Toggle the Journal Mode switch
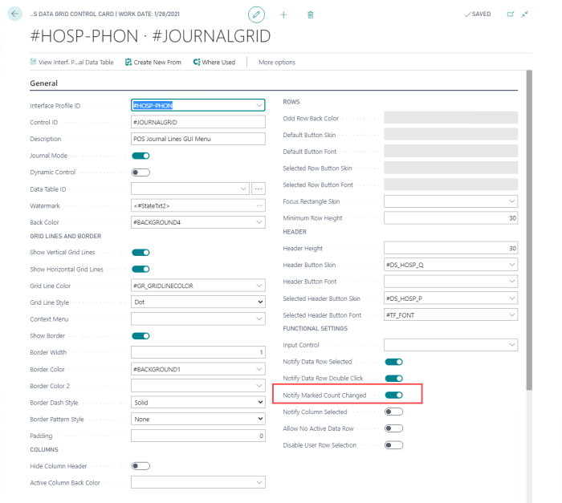The width and height of the screenshot is (562, 503). (x=140, y=156)
